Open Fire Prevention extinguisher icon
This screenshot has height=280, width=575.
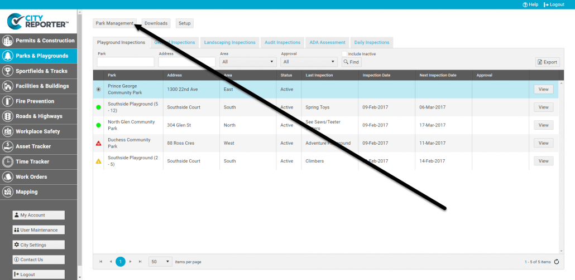click(8, 101)
